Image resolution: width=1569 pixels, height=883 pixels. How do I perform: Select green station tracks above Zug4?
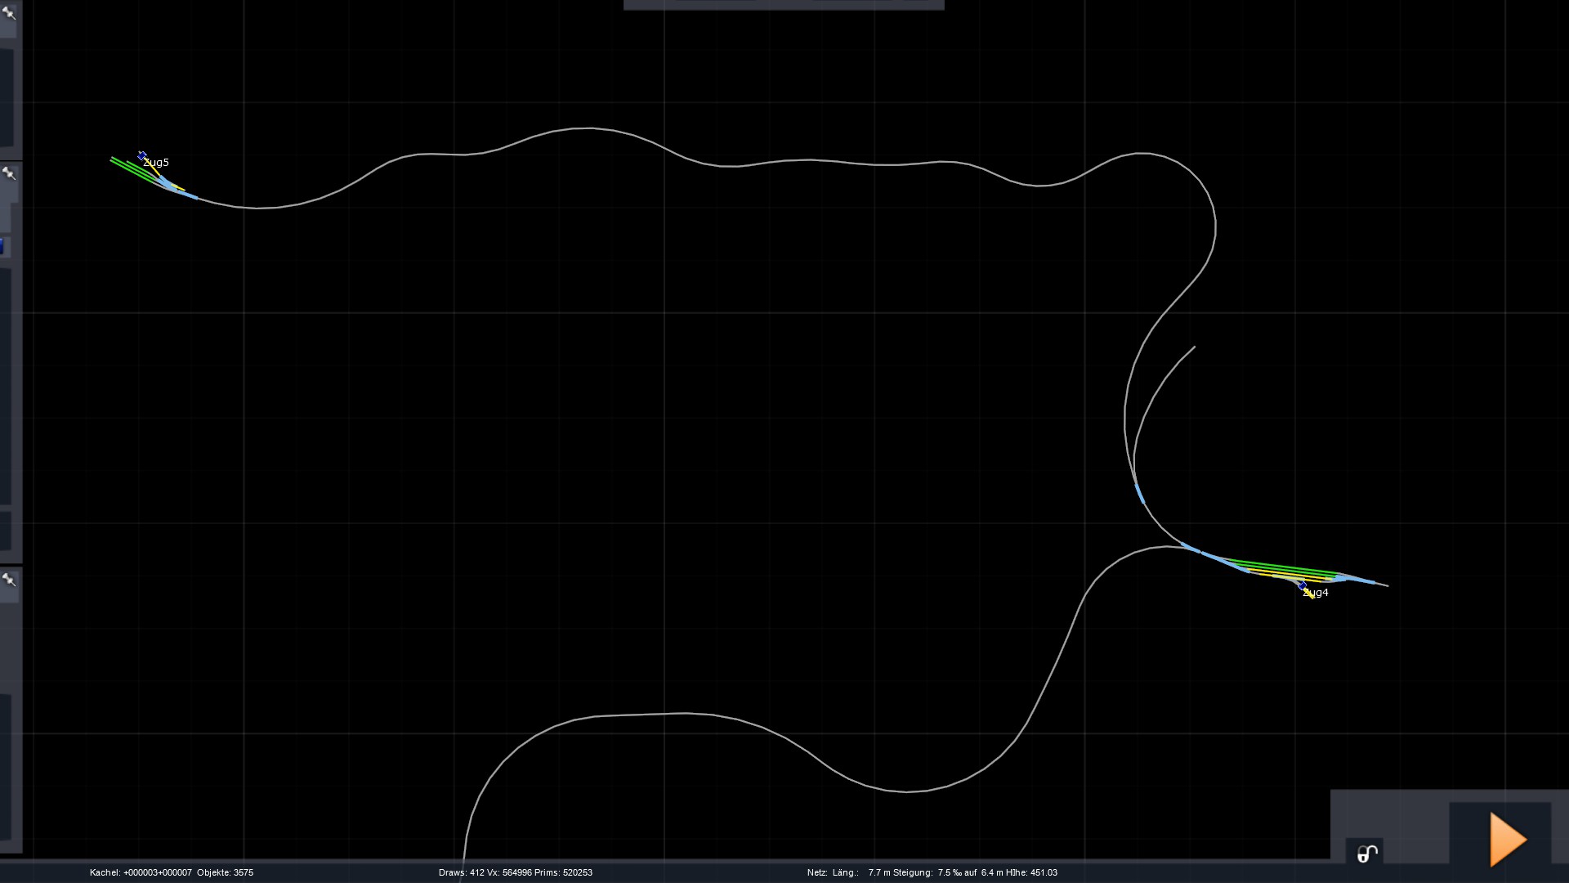click(x=1283, y=566)
